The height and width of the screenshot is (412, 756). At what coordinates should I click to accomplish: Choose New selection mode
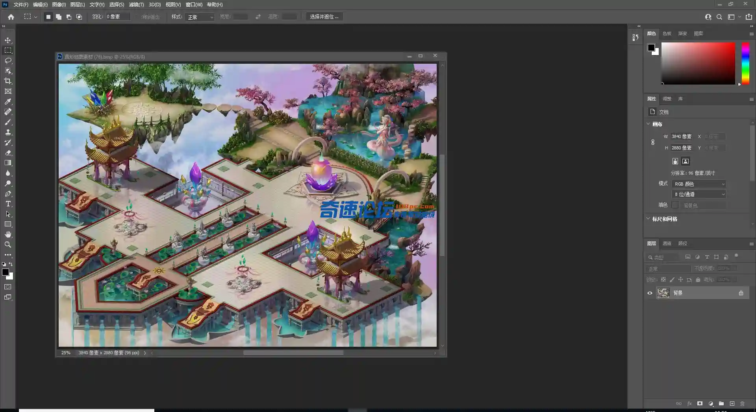48,17
